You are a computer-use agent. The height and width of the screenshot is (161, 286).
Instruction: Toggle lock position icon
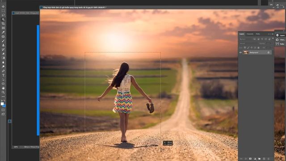pyautogui.click(x=252, y=48)
